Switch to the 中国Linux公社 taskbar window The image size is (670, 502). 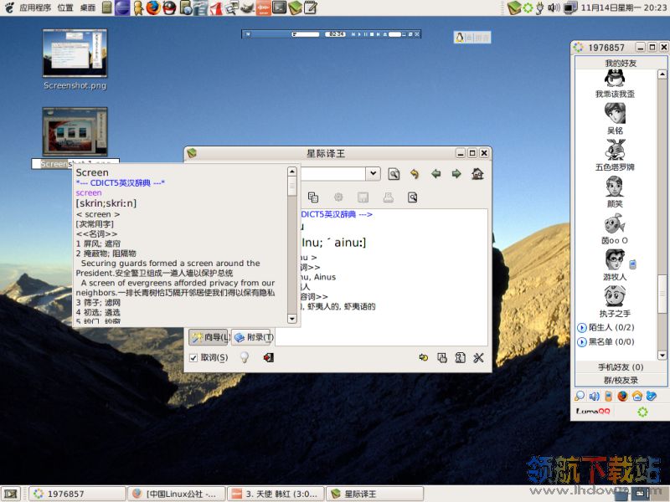(177, 494)
